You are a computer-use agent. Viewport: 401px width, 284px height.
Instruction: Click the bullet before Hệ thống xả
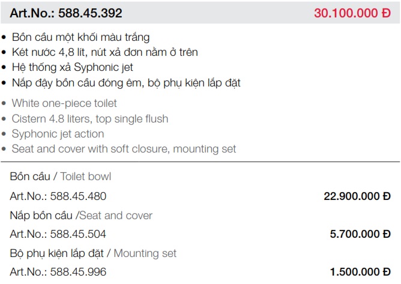4,67
